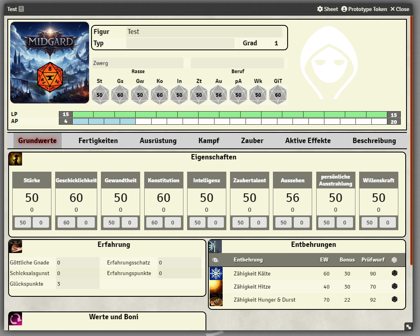
Task: Click the GiT attribute die icon
Action: (x=278, y=95)
